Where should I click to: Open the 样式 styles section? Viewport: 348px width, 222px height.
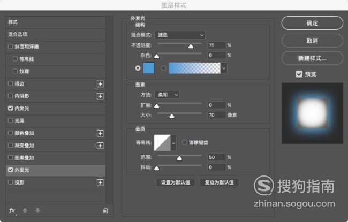pyautogui.click(x=55, y=22)
